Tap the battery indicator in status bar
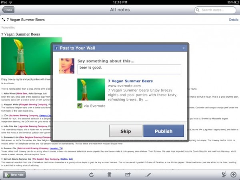The height and width of the screenshot is (180, 240). point(236,2)
